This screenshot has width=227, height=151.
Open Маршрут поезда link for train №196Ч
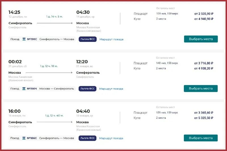(111, 89)
